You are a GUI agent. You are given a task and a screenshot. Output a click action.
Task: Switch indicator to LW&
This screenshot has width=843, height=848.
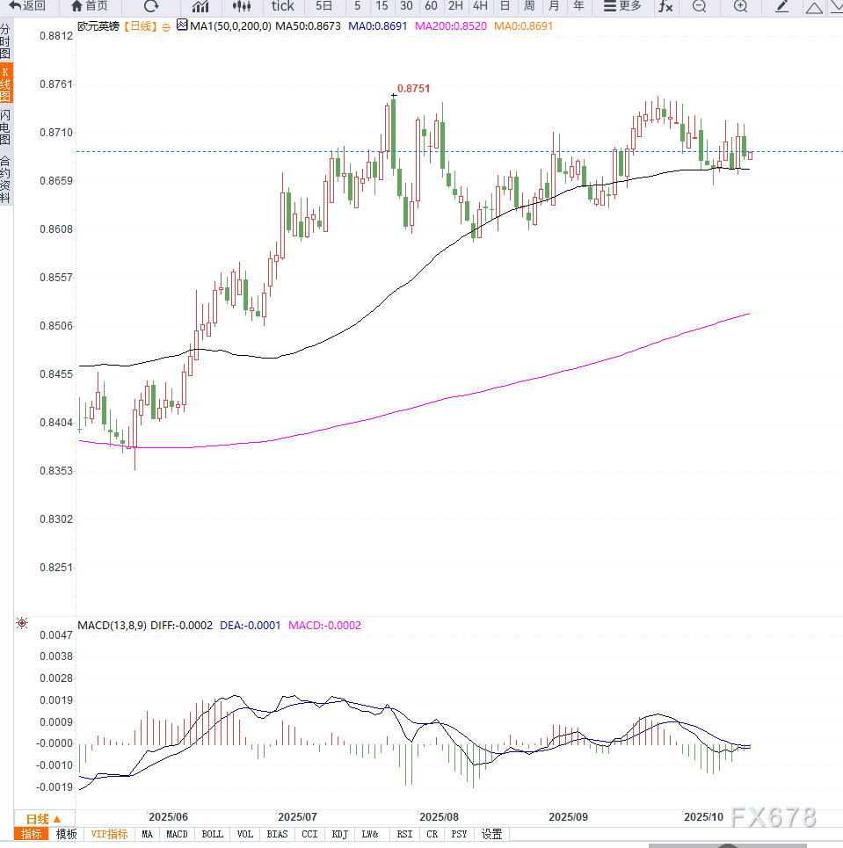point(370,834)
